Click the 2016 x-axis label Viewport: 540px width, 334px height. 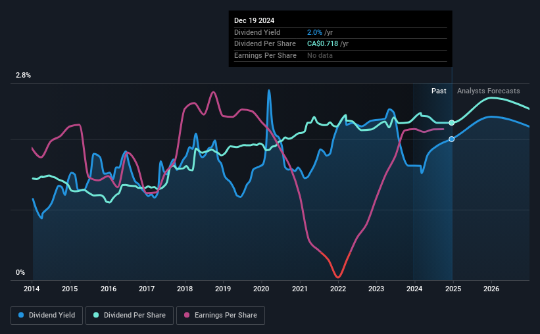(109, 289)
